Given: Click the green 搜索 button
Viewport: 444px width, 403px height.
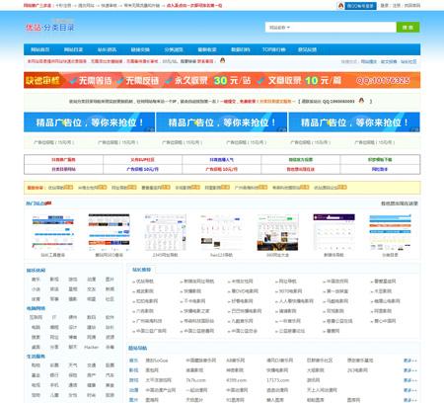Looking at the screenshot, I should (x=407, y=28).
